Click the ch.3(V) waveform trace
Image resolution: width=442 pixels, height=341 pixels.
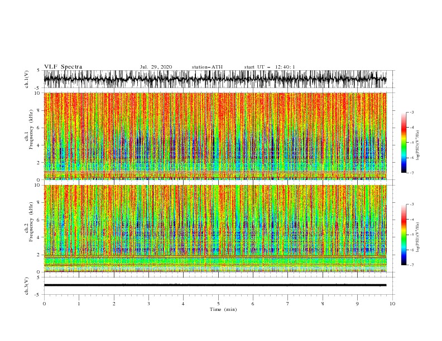(x=215, y=285)
